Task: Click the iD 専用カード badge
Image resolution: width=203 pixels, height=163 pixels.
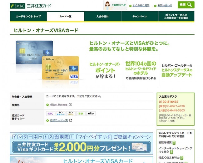Action: click(61, 114)
